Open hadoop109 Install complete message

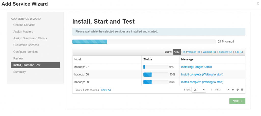point(202,82)
